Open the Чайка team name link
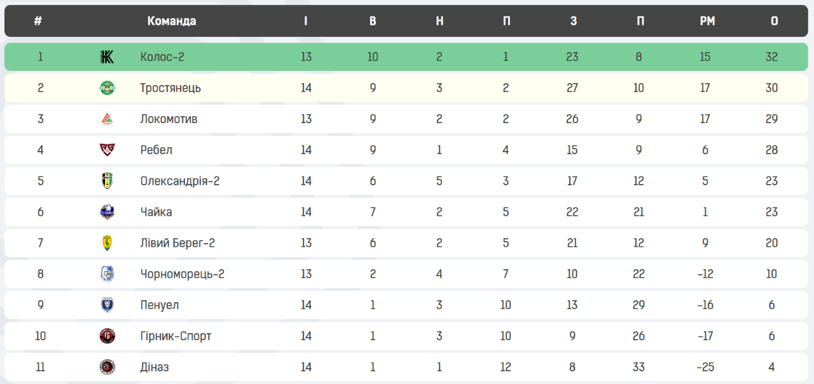 point(156,212)
